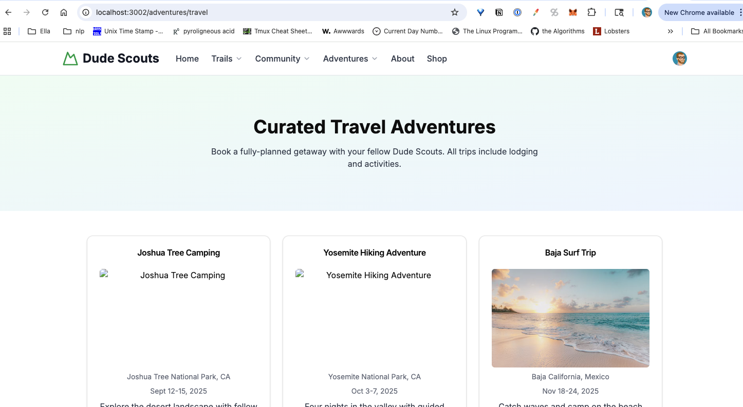The image size is (743, 407).
Task: Open the Chrome extensions puzzle icon
Action: pyautogui.click(x=592, y=12)
